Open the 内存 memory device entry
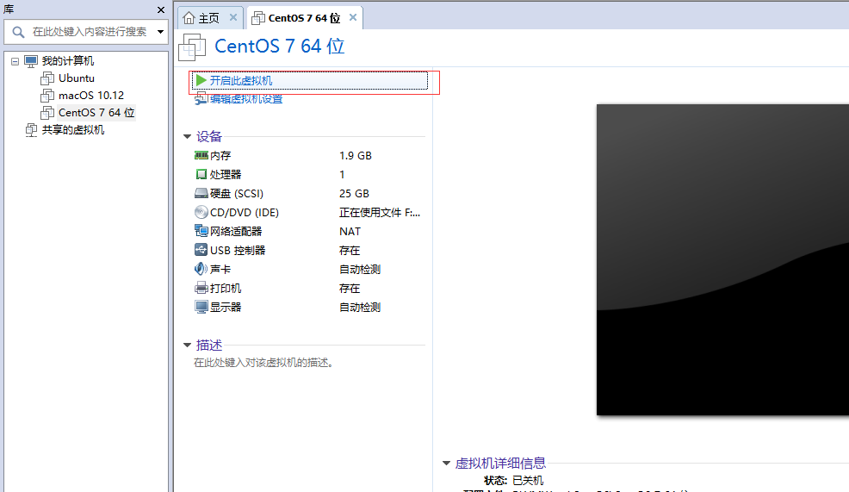This screenshot has height=492, width=849. (x=220, y=155)
